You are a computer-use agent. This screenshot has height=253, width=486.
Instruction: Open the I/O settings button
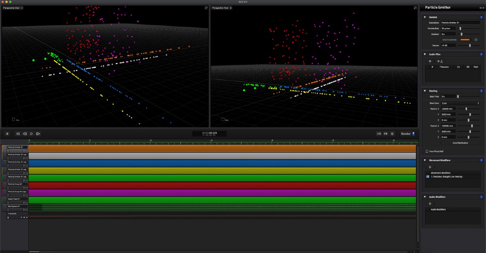tap(379, 133)
